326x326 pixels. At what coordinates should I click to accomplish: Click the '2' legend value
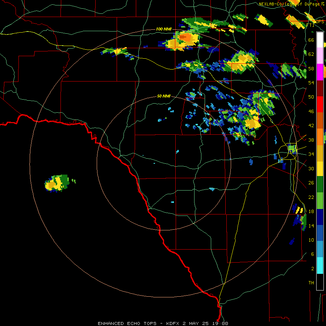click(x=313, y=269)
